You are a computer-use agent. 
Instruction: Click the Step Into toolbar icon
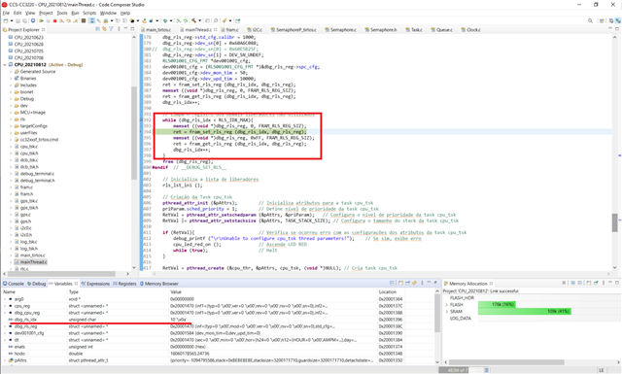tap(61, 21)
